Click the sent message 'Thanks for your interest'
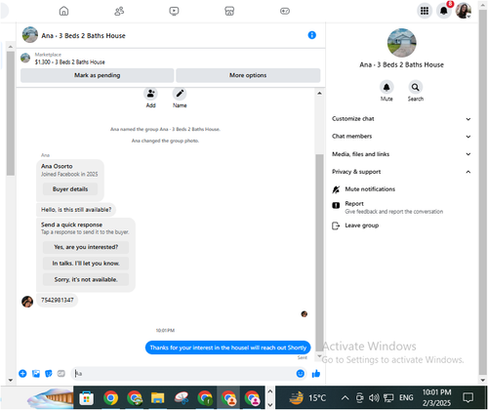488x410 pixels. (x=228, y=348)
